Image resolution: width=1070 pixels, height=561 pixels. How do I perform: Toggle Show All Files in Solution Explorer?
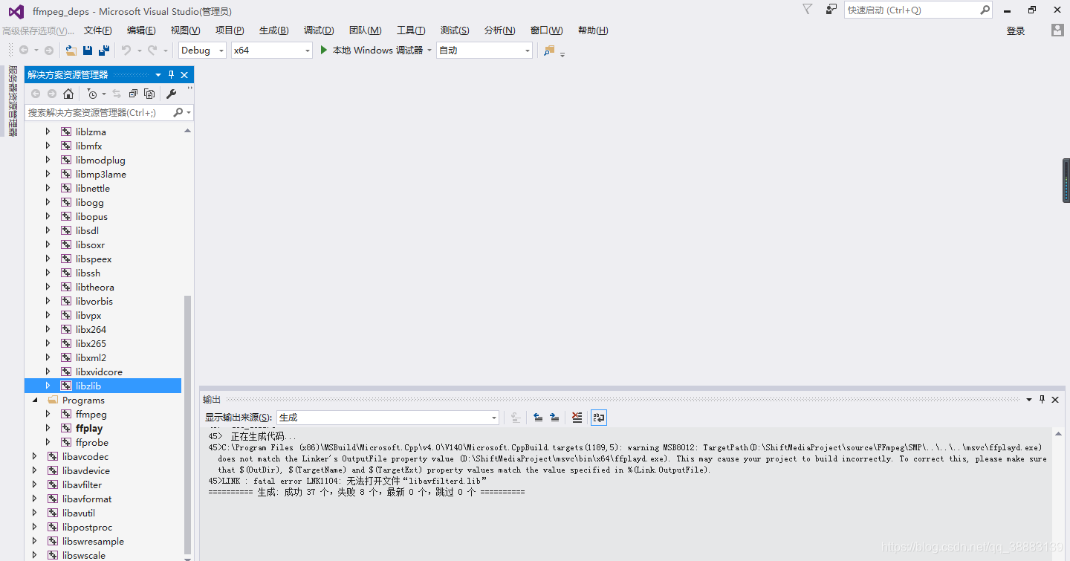click(x=149, y=94)
